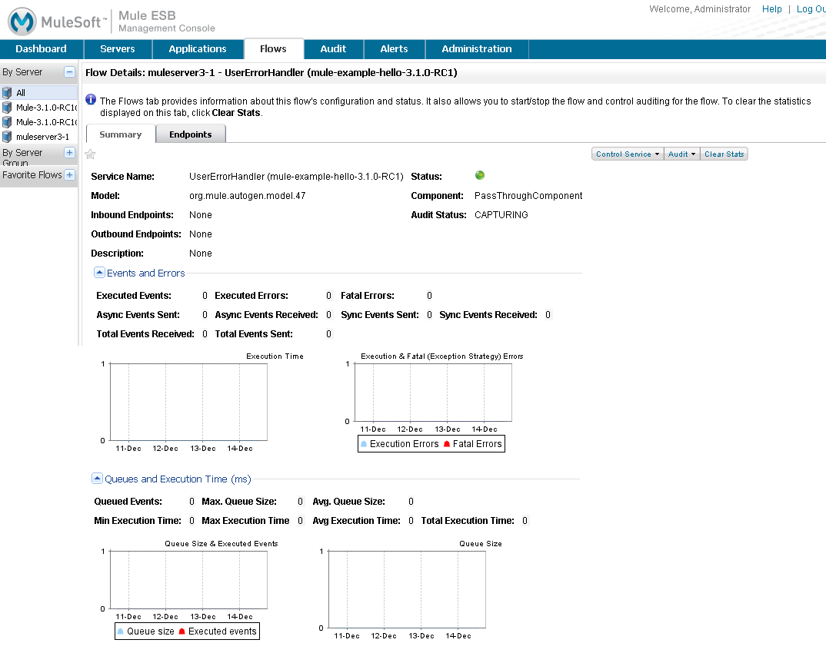This screenshot has width=826, height=653.
Task: Expand the By Server Group panel
Action: click(69, 153)
